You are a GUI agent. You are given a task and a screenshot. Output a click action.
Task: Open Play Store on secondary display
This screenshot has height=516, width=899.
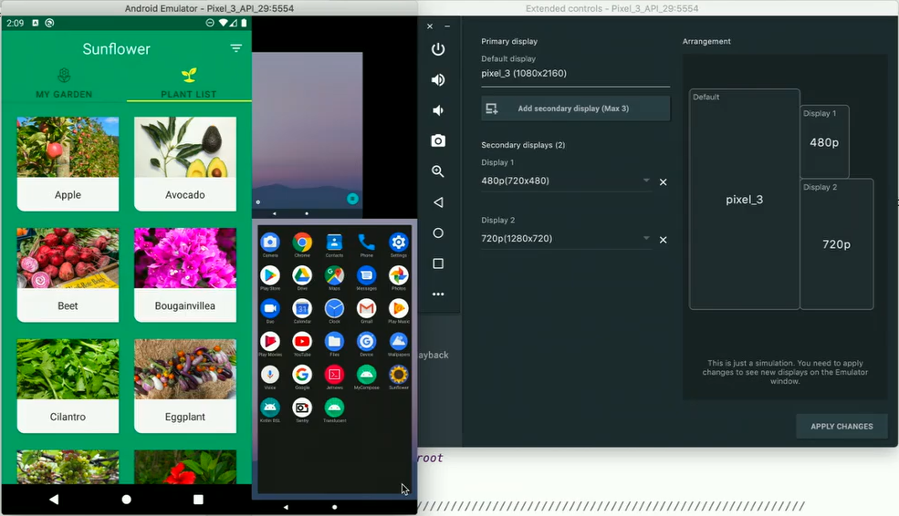pyautogui.click(x=270, y=278)
